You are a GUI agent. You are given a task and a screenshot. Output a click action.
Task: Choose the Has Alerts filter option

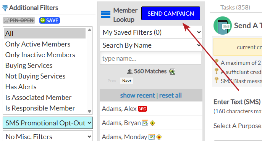point(21,87)
